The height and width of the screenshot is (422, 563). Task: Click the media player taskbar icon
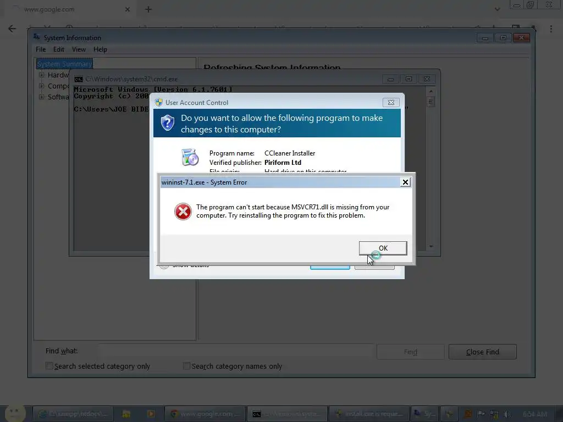151,414
